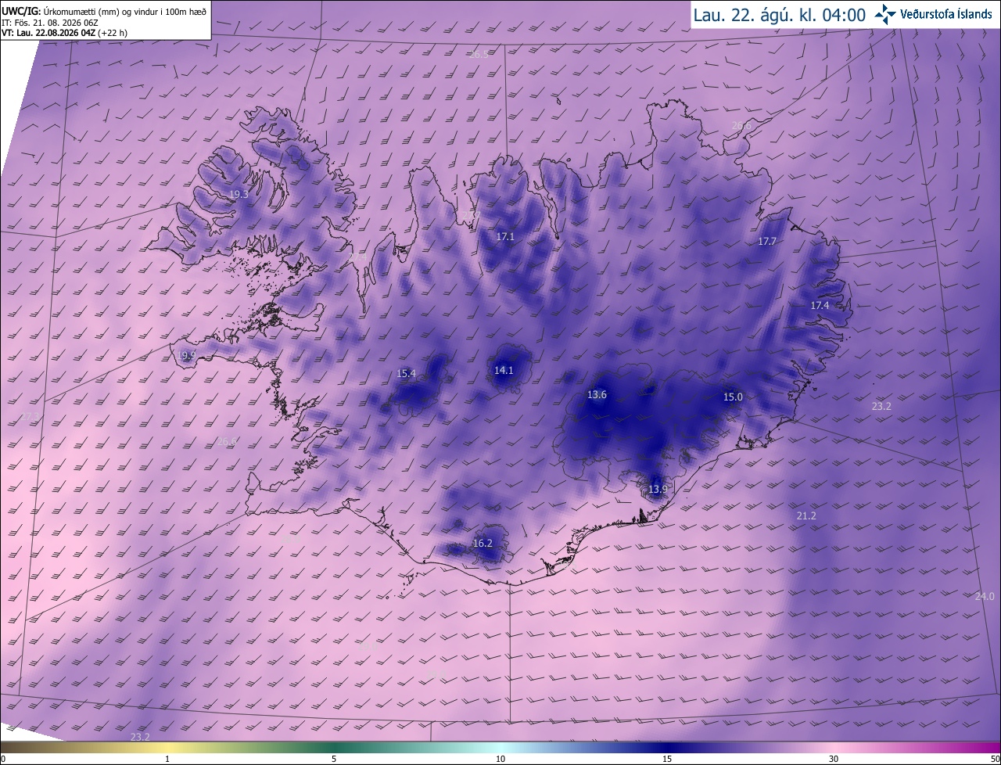
Task: Click the 13.9 value near the southeast coast
Action: pyautogui.click(x=658, y=490)
